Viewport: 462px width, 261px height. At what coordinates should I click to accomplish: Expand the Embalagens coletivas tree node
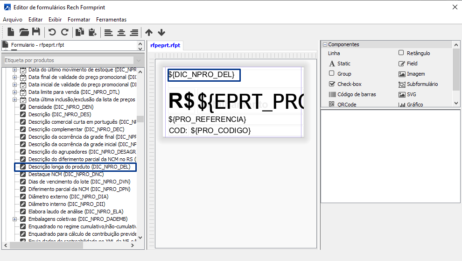point(15,219)
